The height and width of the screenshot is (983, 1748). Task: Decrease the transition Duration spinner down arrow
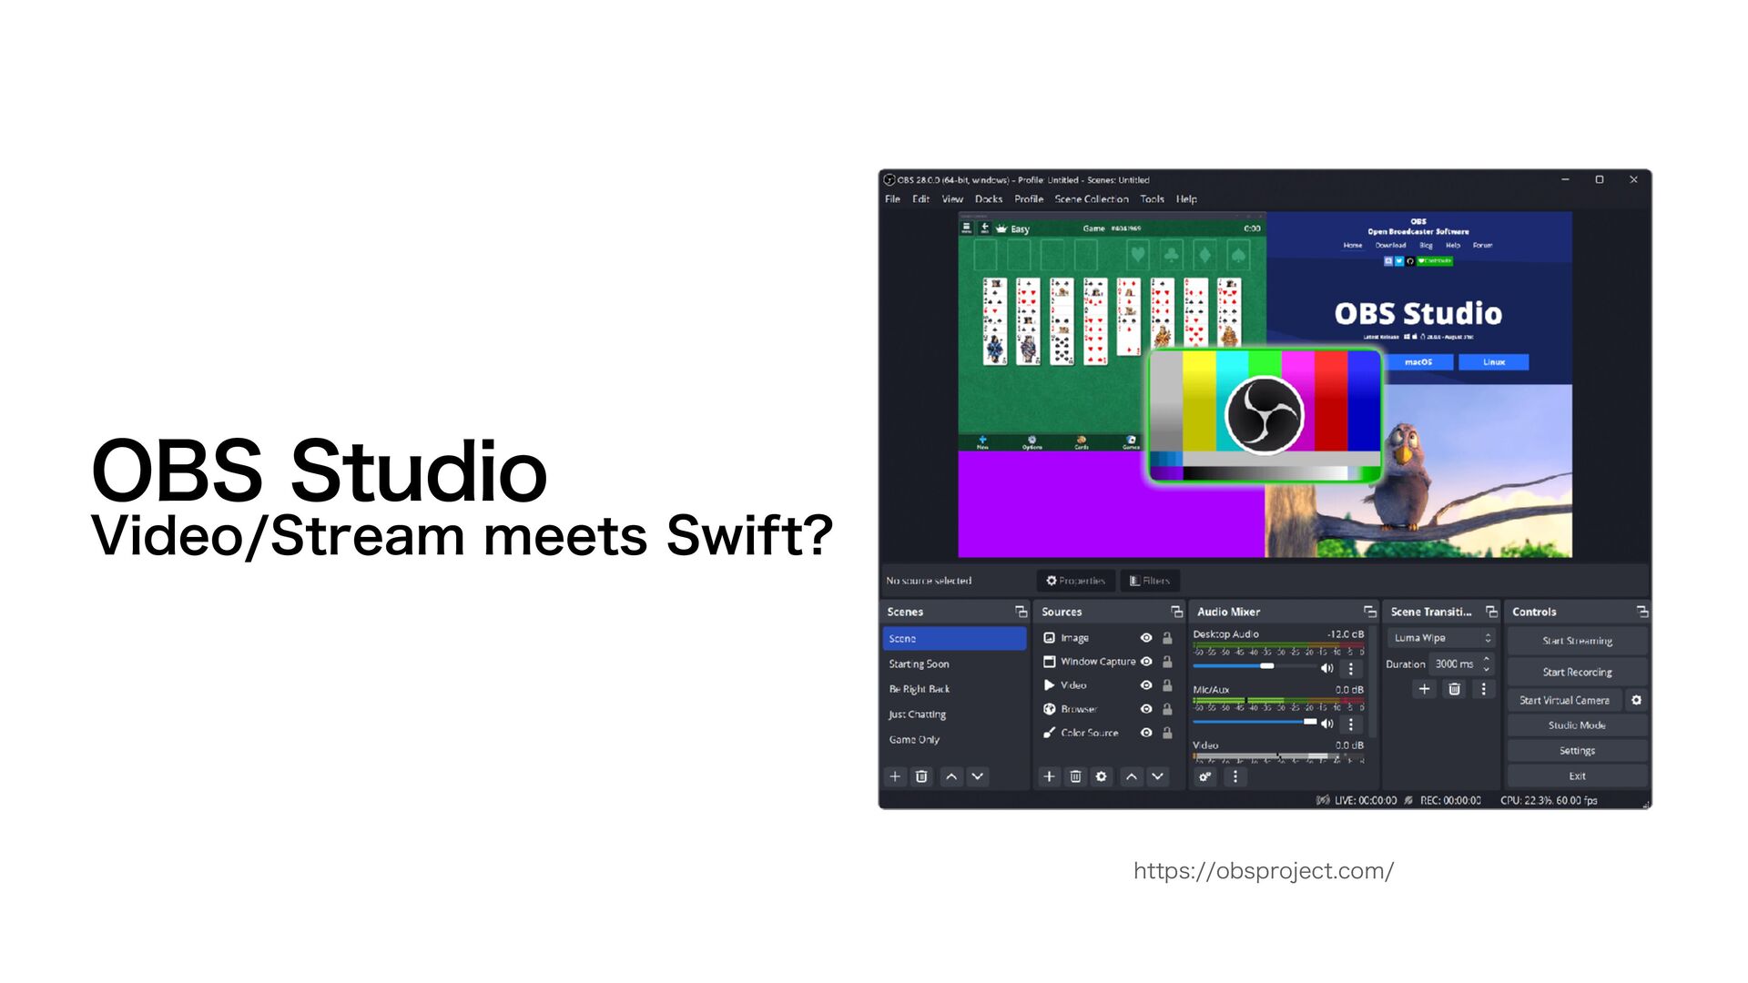(x=1487, y=669)
